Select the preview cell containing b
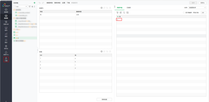 119,20
